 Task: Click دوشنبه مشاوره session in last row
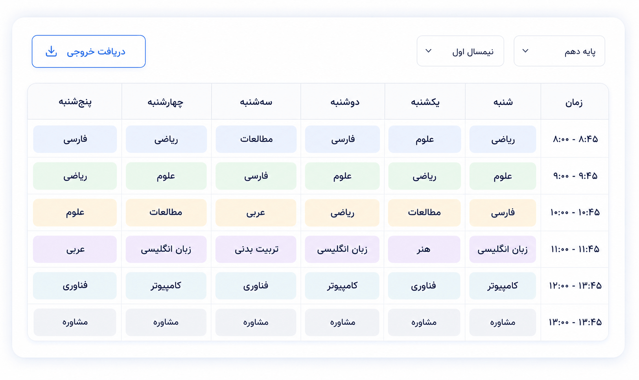tap(342, 322)
